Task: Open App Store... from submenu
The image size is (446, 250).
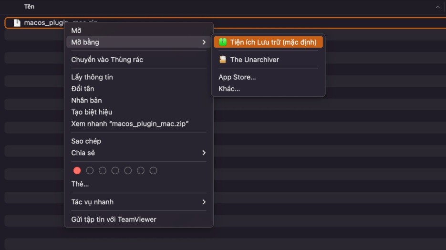Action: [268, 77]
